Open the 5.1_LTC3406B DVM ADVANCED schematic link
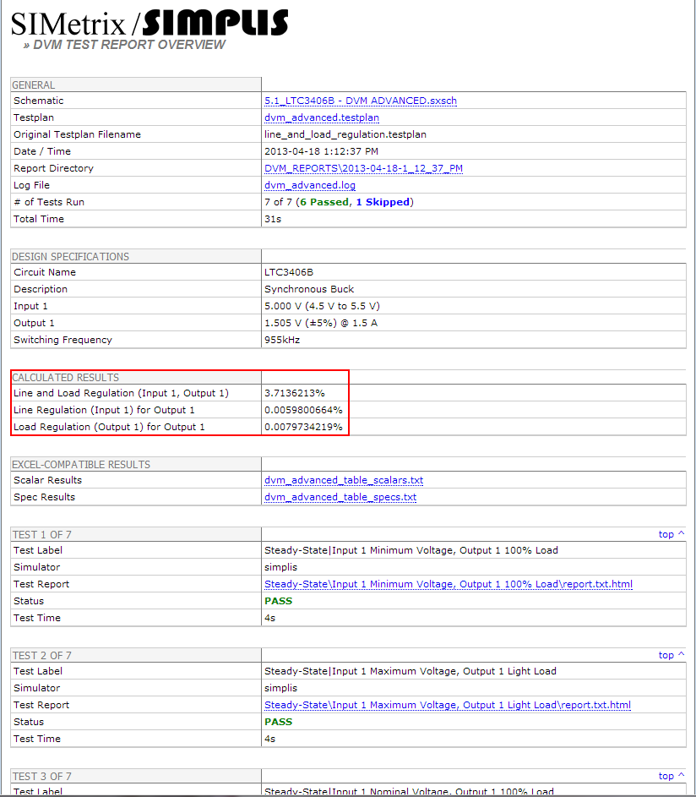 360,101
